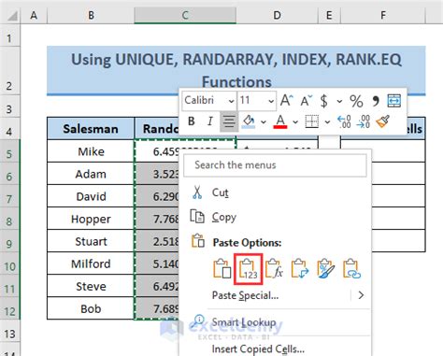Apply Comma Style format

376,101
